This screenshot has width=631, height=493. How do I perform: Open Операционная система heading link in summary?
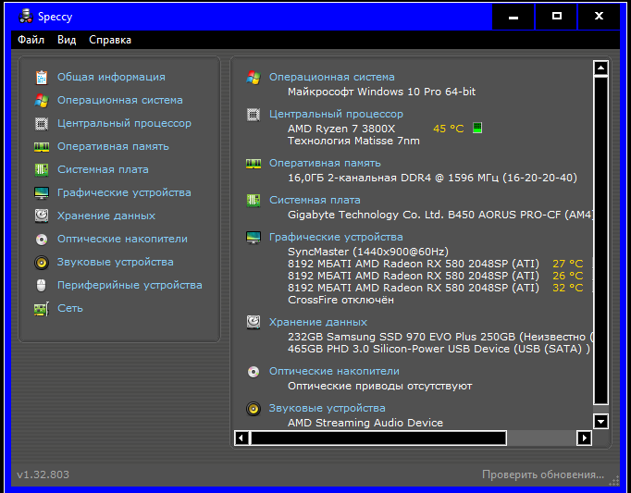pyautogui.click(x=331, y=77)
